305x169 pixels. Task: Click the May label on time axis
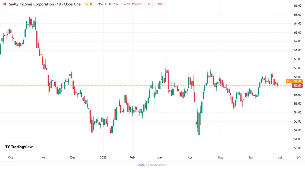(220, 158)
